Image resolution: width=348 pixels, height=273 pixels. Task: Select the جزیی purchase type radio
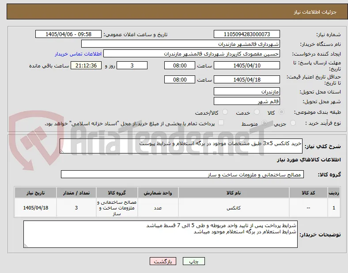[293, 123]
